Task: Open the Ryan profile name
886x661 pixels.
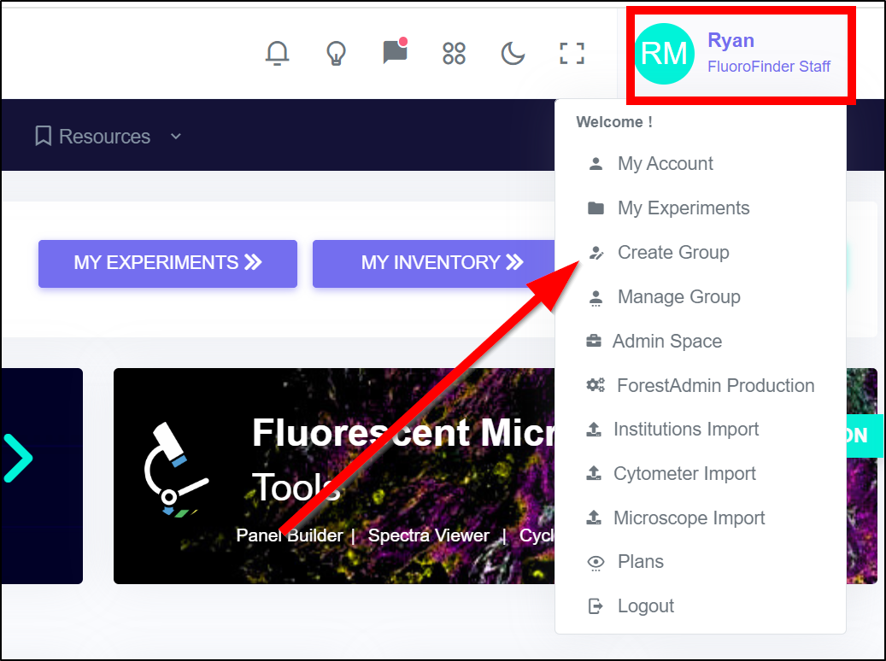Action: (731, 41)
